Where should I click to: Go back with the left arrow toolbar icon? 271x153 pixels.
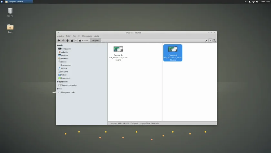(59, 40)
